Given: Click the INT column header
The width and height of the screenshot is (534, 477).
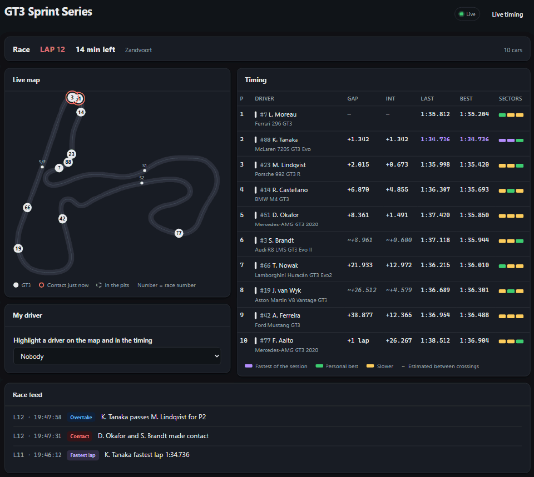Looking at the screenshot, I should [390, 99].
